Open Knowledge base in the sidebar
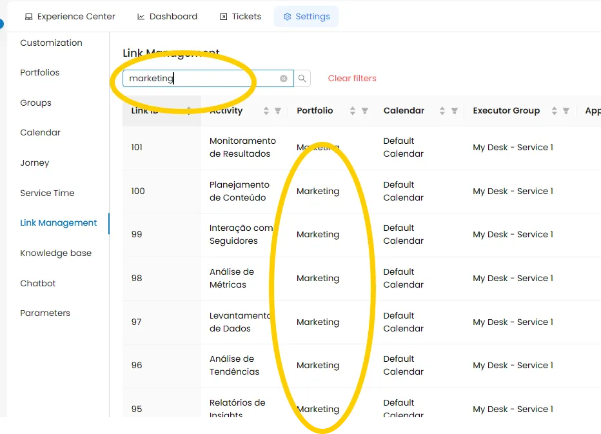601x434 pixels. (55, 253)
